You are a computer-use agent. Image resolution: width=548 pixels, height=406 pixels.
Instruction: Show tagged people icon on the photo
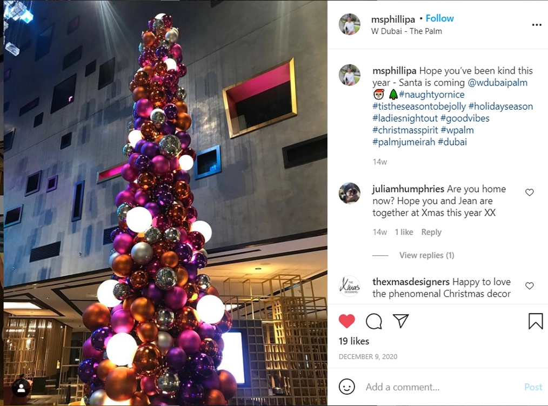coord(21,388)
